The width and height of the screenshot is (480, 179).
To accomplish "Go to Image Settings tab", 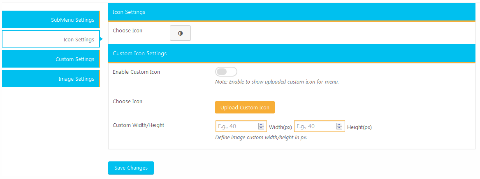I will pyautogui.click(x=51, y=79).
